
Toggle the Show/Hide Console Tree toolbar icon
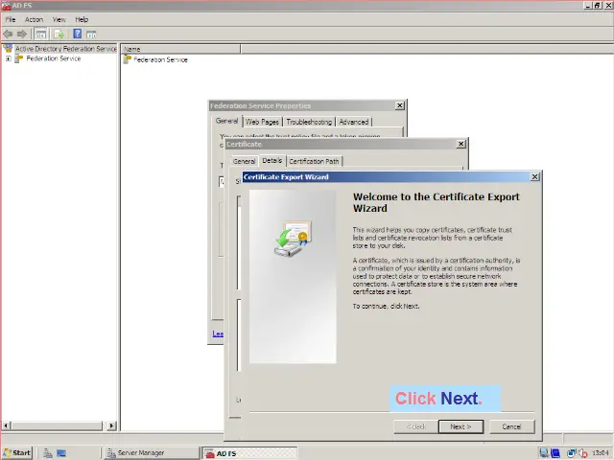point(40,34)
